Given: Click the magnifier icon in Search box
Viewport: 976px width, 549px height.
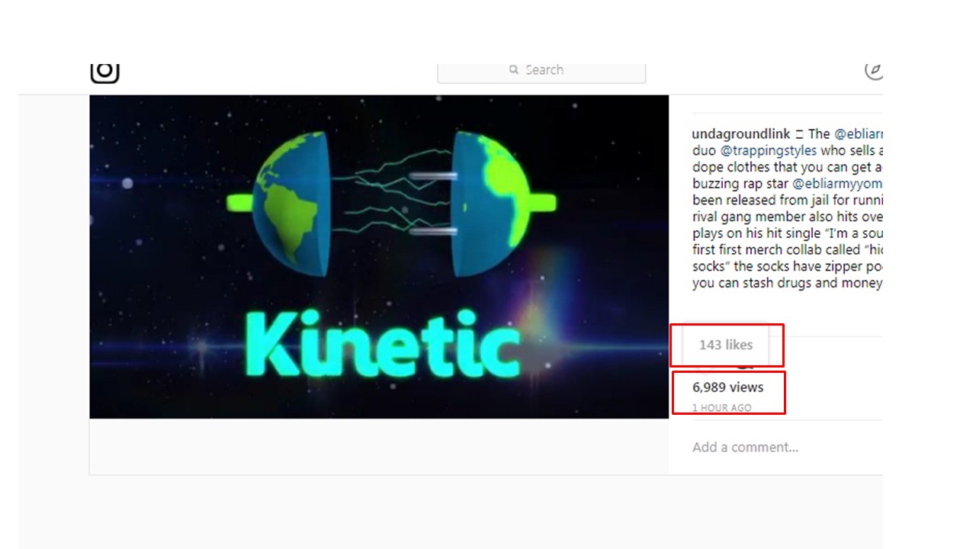Looking at the screenshot, I should (515, 69).
